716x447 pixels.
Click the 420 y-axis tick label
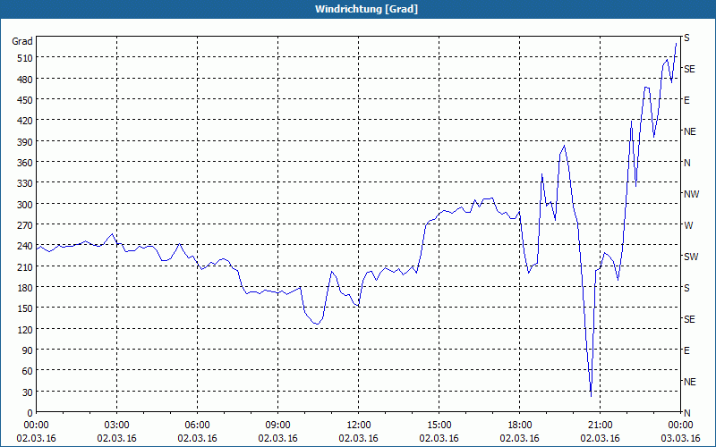pyautogui.click(x=25, y=121)
